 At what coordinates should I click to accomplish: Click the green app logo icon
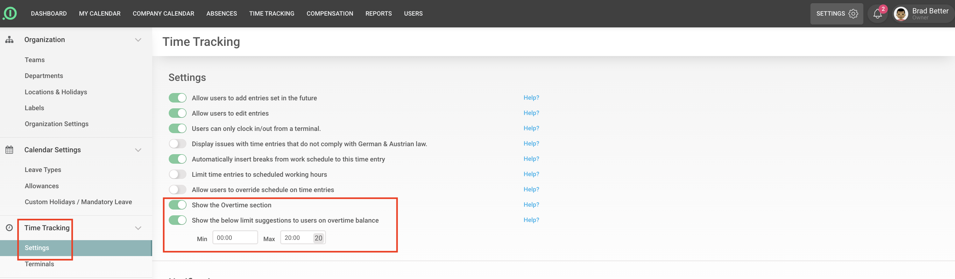coord(10,13)
